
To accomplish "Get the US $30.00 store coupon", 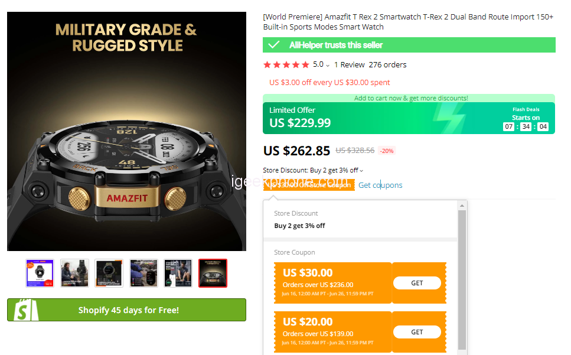I will [417, 283].
